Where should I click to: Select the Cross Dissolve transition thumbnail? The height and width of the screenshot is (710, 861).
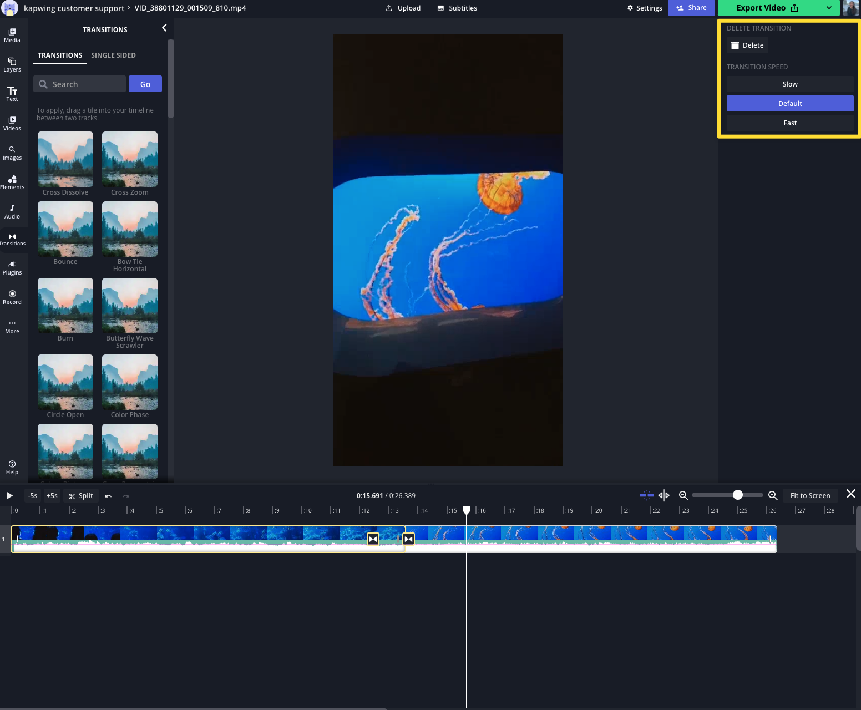point(65,159)
